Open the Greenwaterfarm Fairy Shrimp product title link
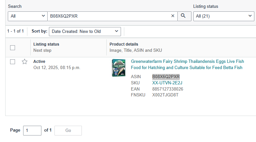Image resolution: width=256 pixels, height=142 pixels. [x=188, y=64]
